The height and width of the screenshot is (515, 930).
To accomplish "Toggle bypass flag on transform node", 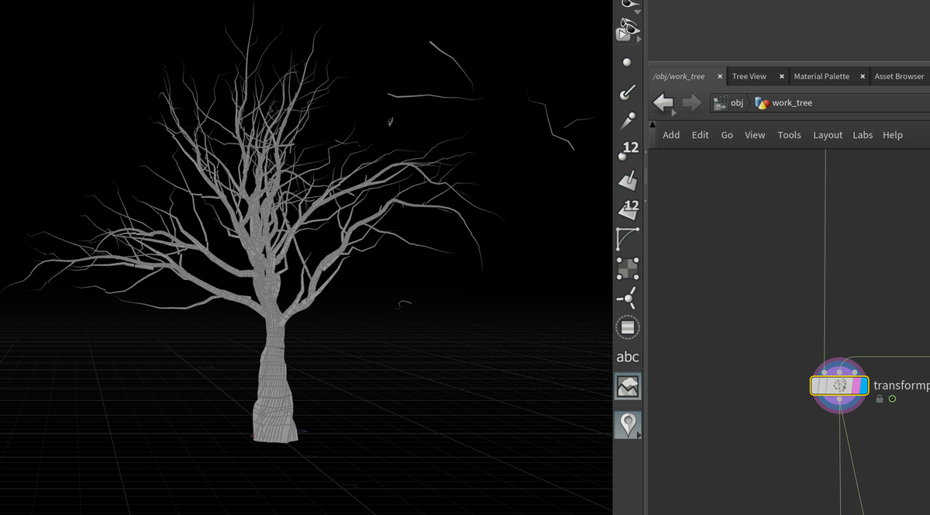I will (x=816, y=385).
